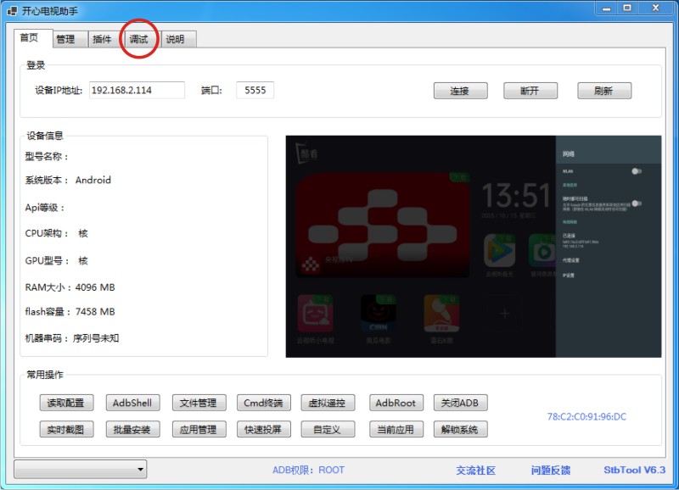The width and height of the screenshot is (679, 490).
Task: Toggle the WLAN switch in the preview
Action: (635, 171)
